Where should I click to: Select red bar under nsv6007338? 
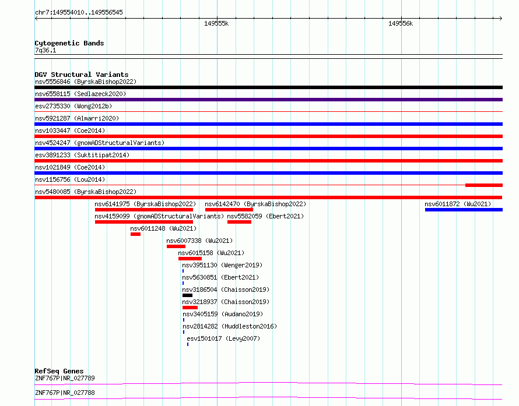[x=176, y=246]
